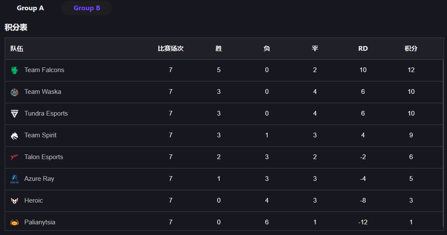Click the Team Waska logo icon
Image resolution: width=447 pixels, height=235 pixels.
pos(15,92)
